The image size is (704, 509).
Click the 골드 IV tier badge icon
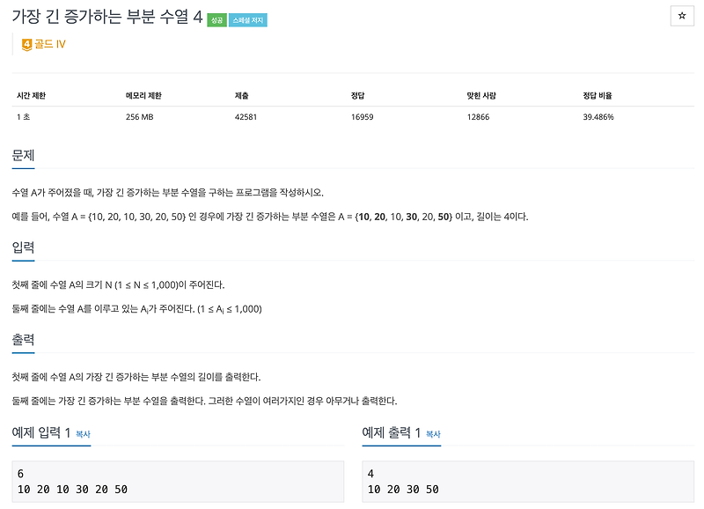[x=27, y=43]
